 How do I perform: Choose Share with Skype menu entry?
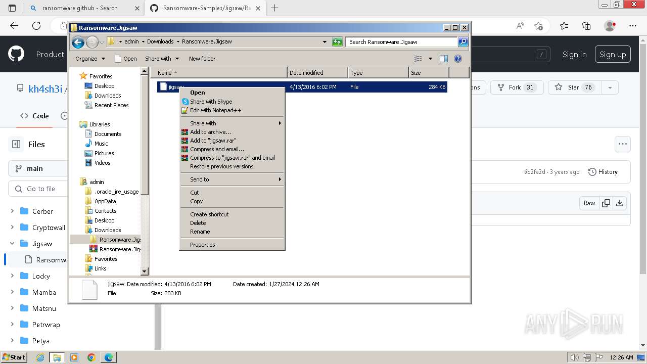coord(233,102)
